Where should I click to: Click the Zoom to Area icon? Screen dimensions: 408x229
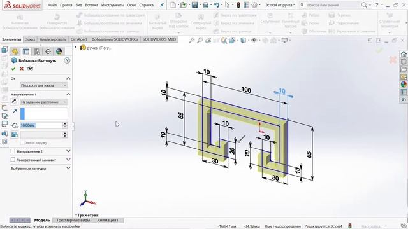tap(200, 40)
